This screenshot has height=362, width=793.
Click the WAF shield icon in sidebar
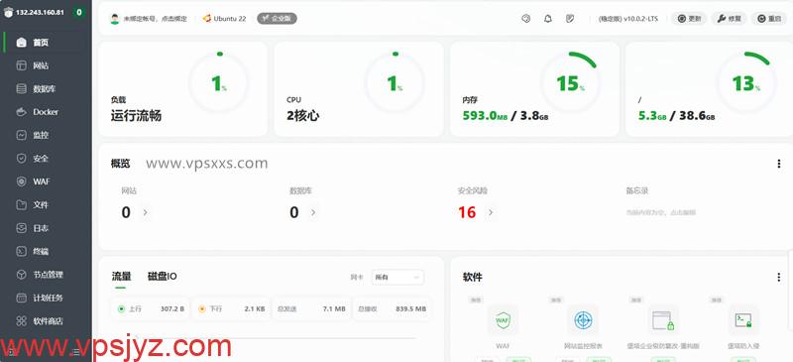(x=21, y=181)
